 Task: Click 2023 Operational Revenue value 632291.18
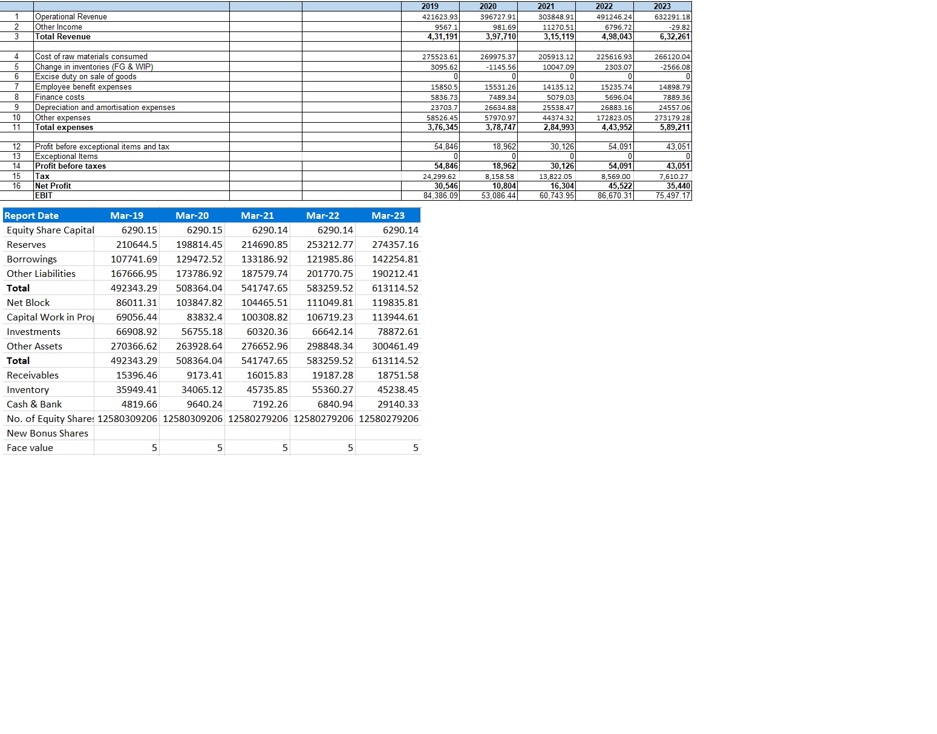[672, 17]
